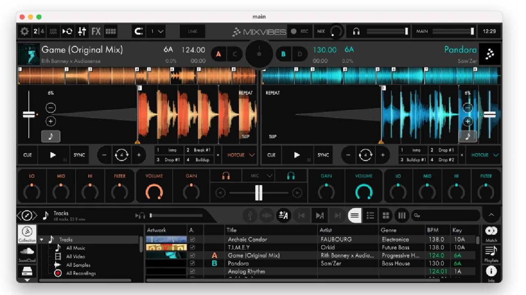The width and height of the screenshot is (526, 295).
Task: Open the browser compass navigation icon
Action: pos(27,215)
